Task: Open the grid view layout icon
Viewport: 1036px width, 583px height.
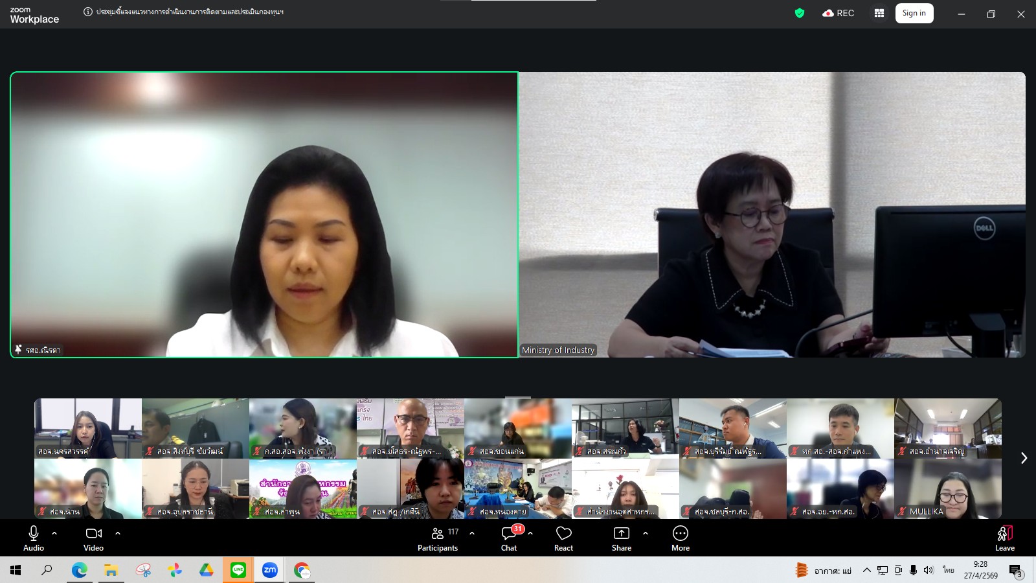Action: point(879,13)
